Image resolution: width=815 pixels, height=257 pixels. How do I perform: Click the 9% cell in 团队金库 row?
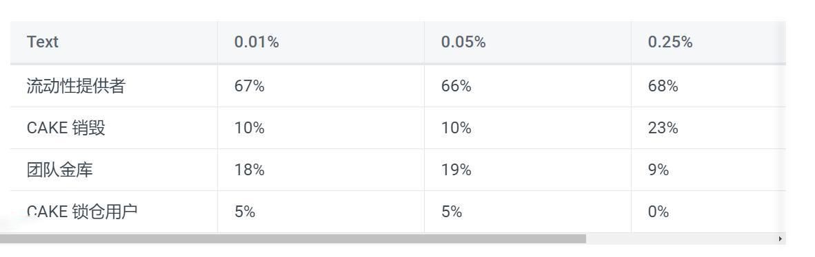tap(658, 170)
